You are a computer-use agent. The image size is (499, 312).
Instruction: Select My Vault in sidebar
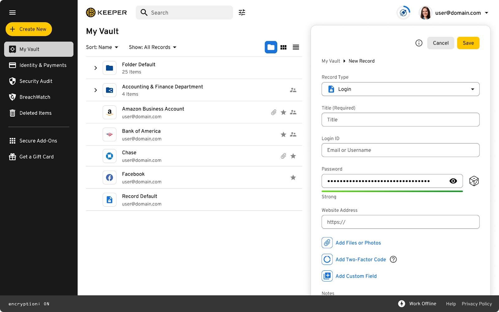click(39, 49)
